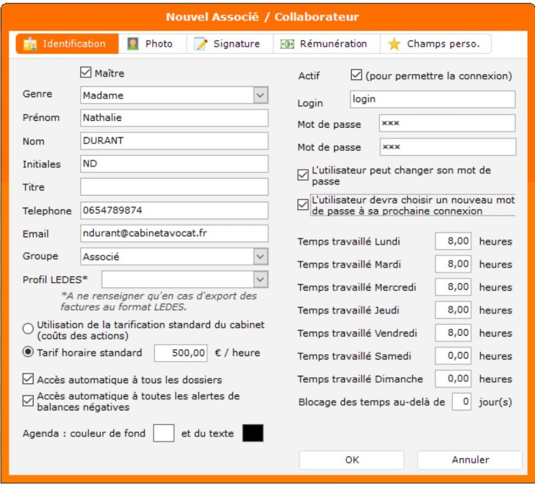Open the Signature tab
This screenshot has height=485, width=535.
click(x=236, y=44)
